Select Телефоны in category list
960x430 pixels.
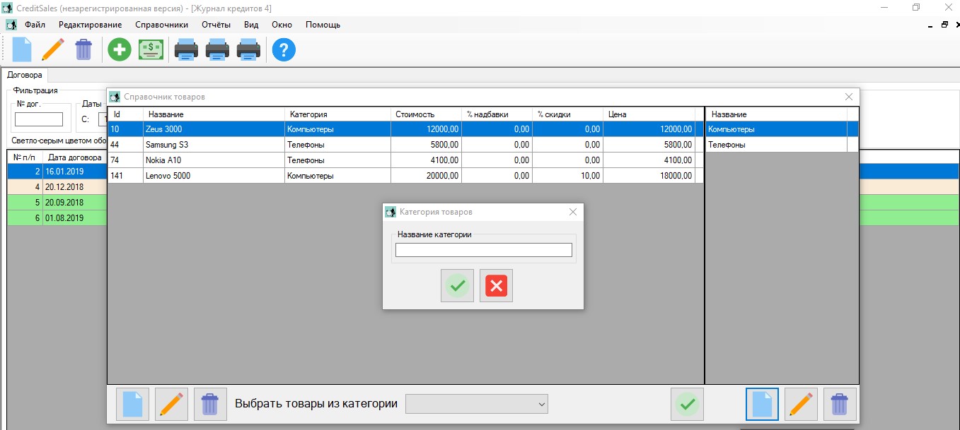[782, 145]
